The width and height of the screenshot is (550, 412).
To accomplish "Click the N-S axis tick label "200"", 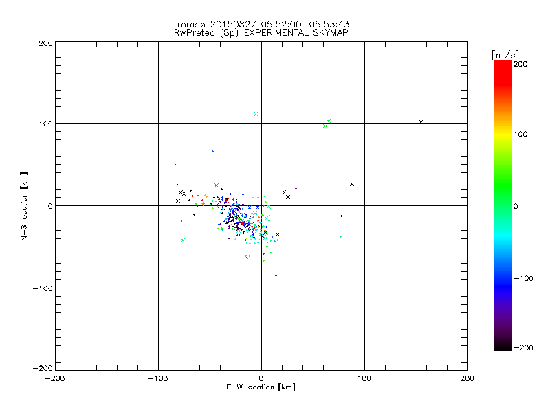I will 45,43.
